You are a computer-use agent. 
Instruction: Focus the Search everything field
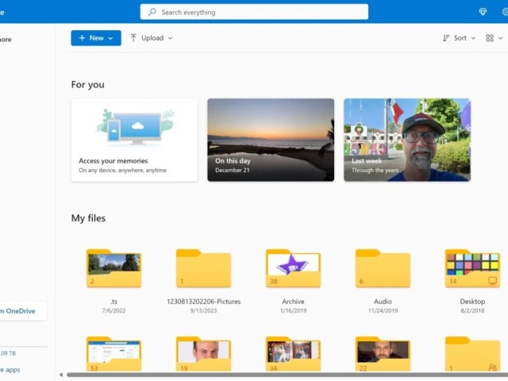click(x=254, y=12)
